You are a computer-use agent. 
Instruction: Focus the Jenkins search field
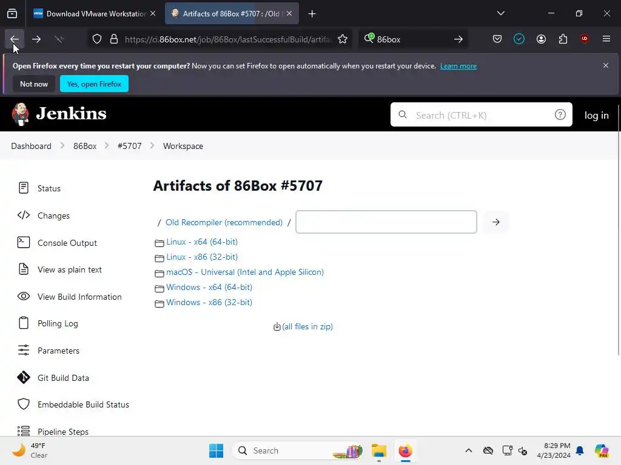[481, 114]
